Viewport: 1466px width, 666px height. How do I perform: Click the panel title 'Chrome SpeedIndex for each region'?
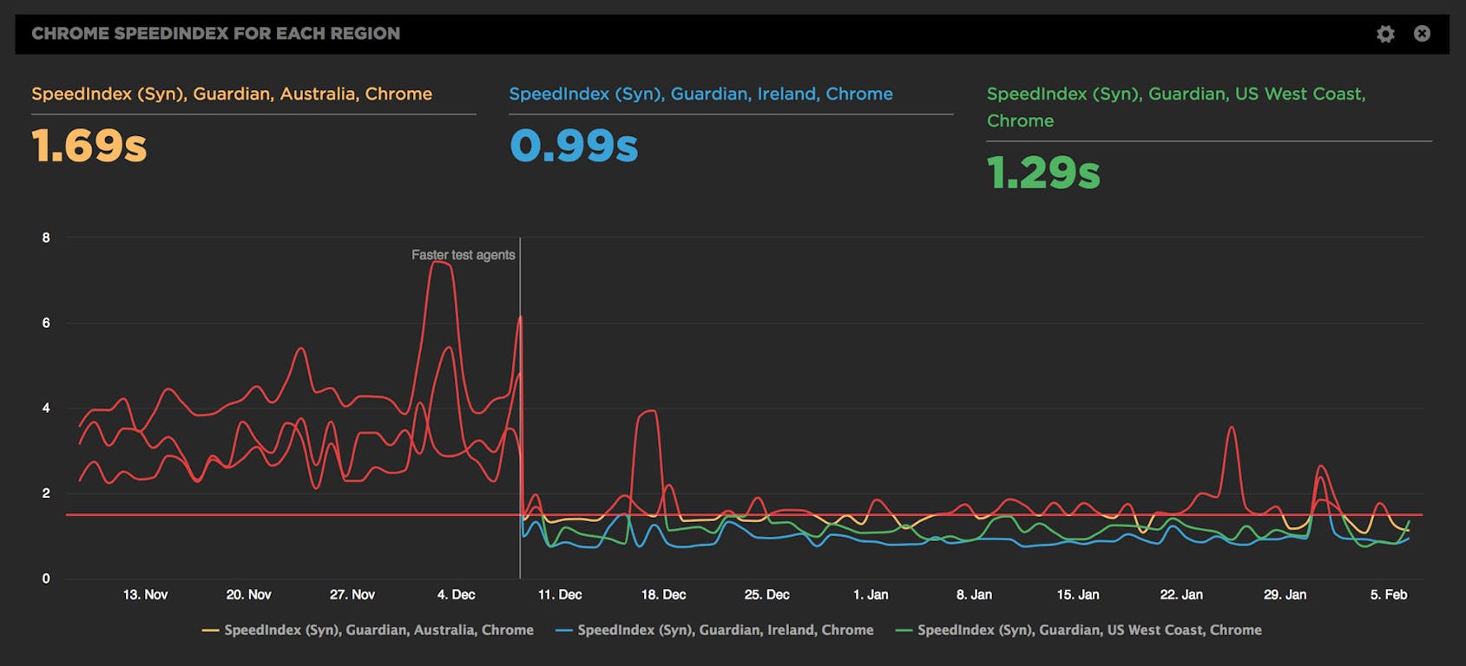pyautogui.click(x=216, y=34)
